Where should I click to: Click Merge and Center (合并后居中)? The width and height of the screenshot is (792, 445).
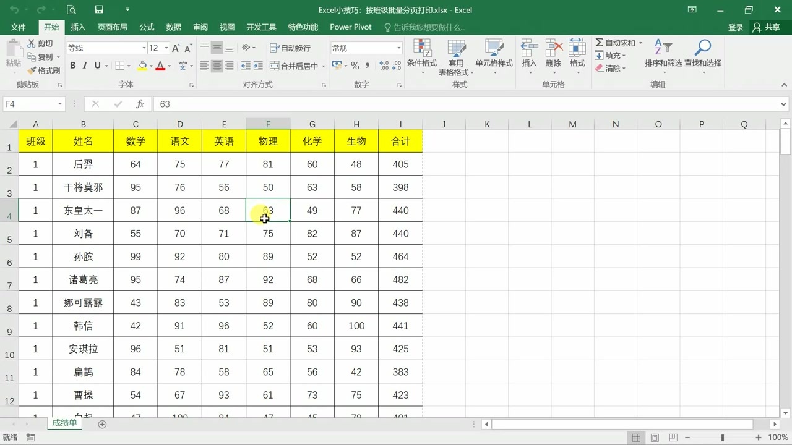[294, 66]
